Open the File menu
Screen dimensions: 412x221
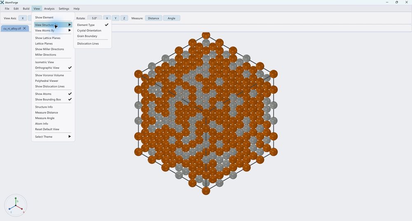pos(7,9)
